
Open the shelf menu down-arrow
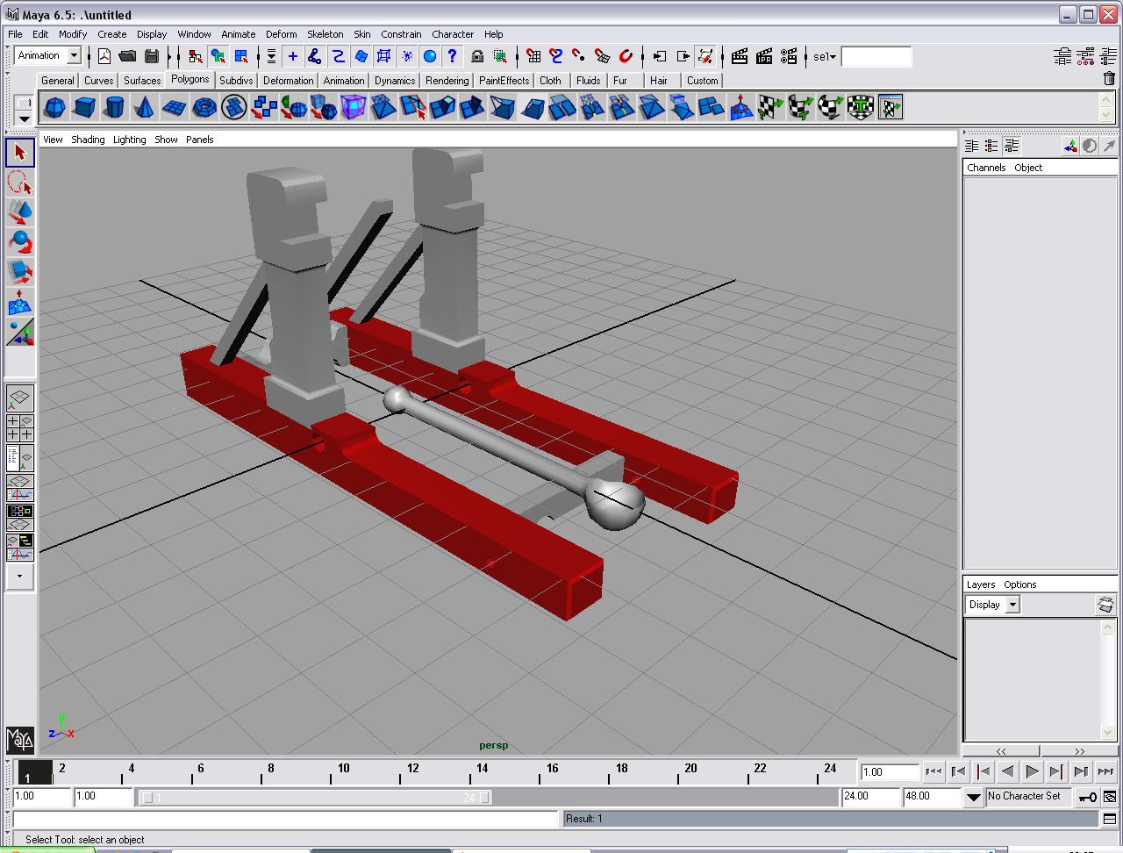click(24, 118)
